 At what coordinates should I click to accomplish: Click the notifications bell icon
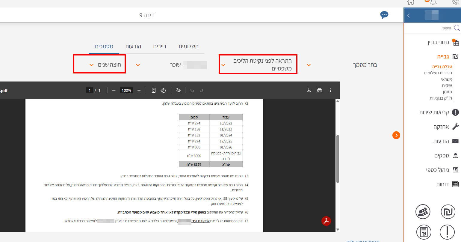tap(433, 2)
